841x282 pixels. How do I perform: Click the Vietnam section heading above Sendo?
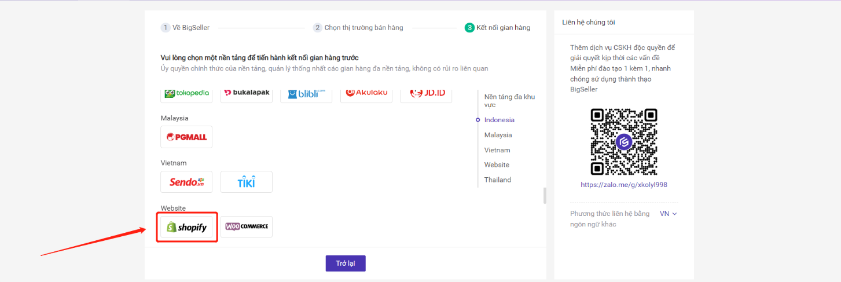pyautogui.click(x=174, y=163)
